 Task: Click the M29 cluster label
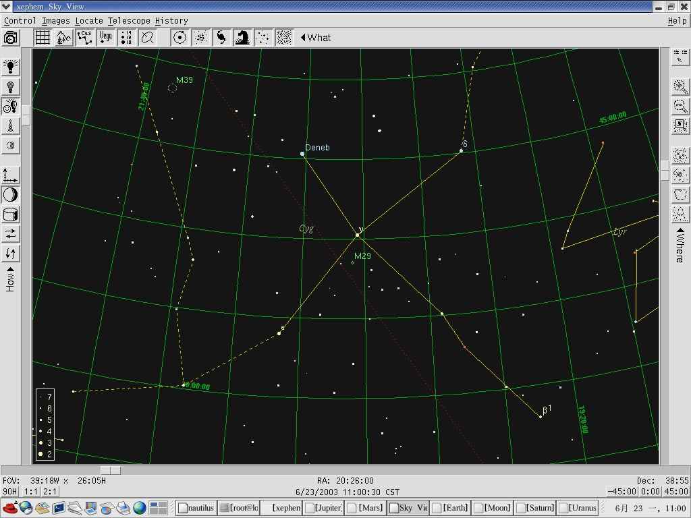[x=362, y=256]
